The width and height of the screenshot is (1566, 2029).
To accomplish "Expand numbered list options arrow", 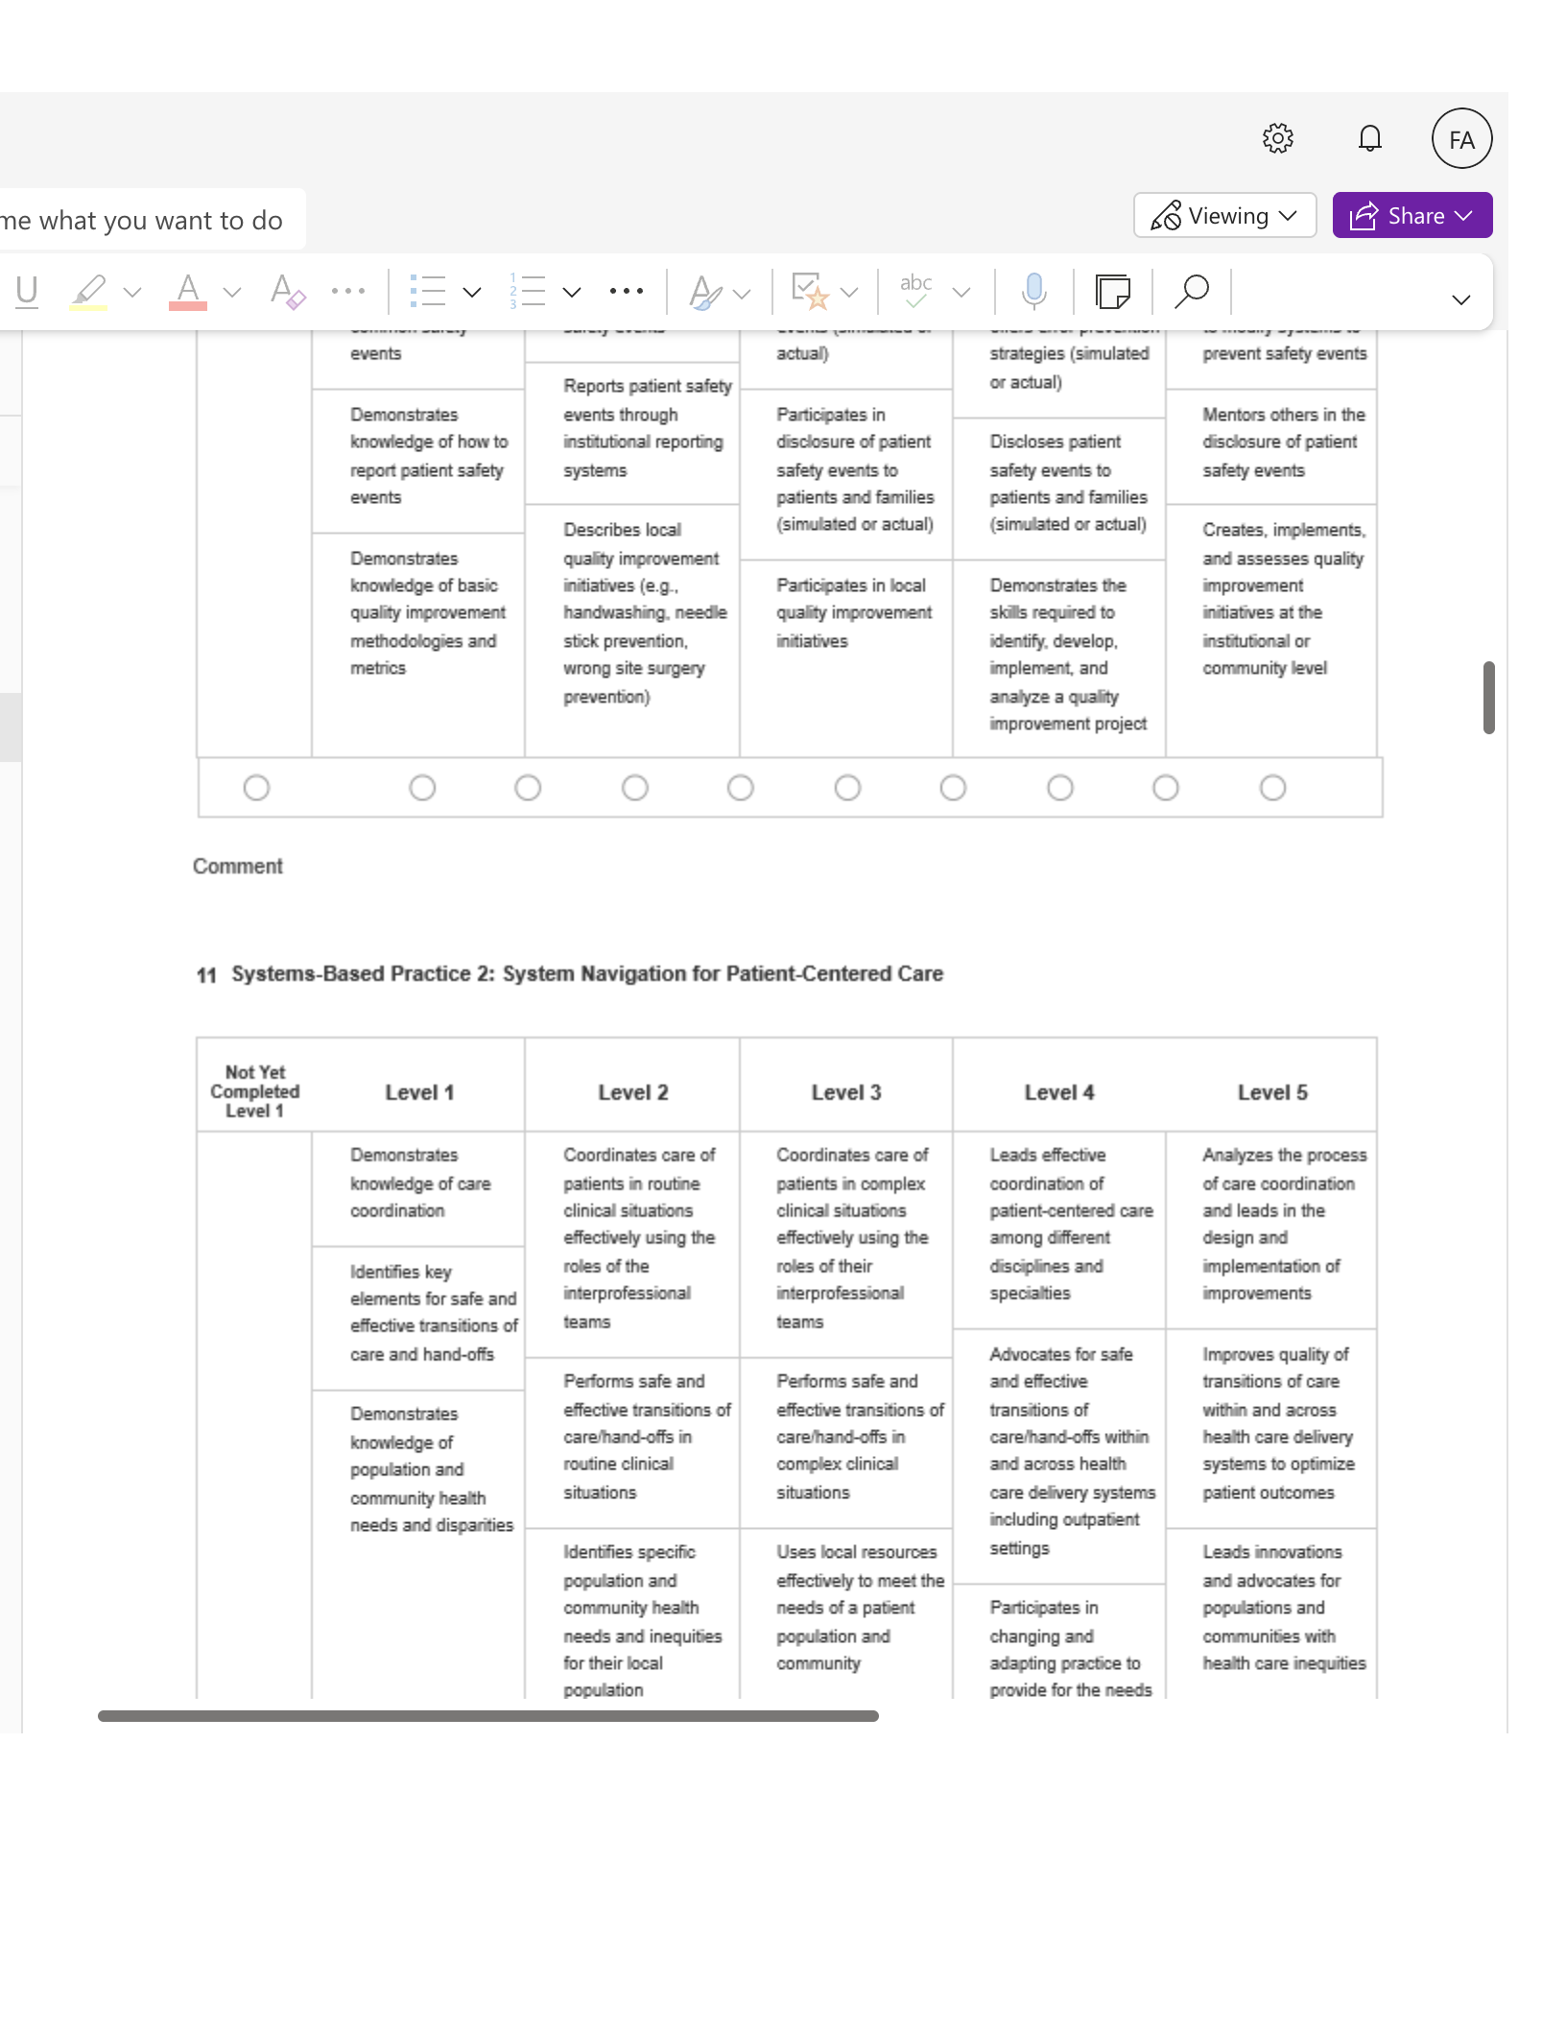I will pyautogui.click(x=572, y=292).
